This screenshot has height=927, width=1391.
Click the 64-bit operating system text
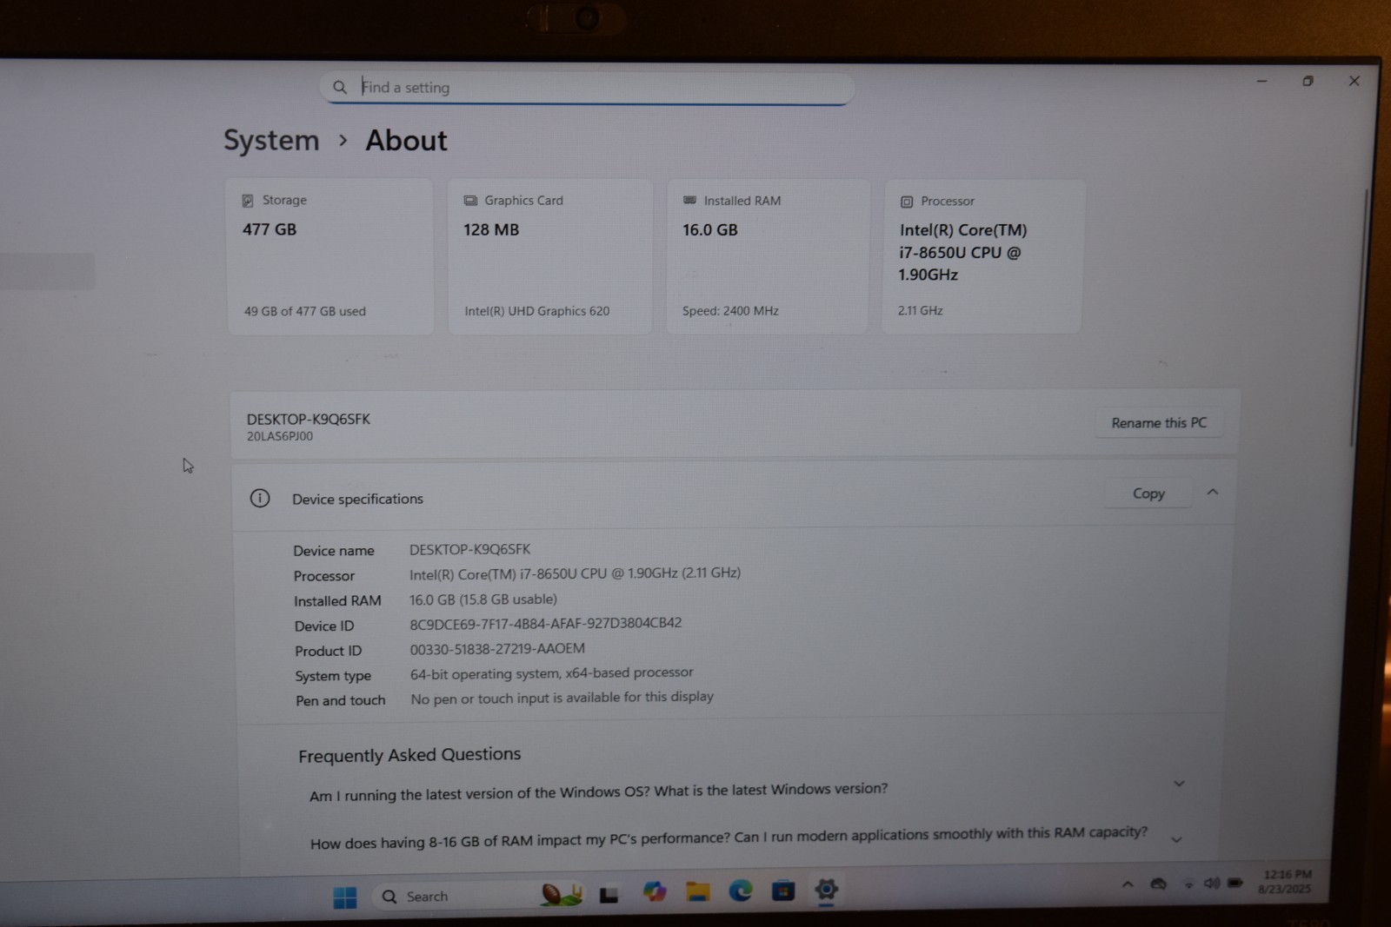coord(551,673)
